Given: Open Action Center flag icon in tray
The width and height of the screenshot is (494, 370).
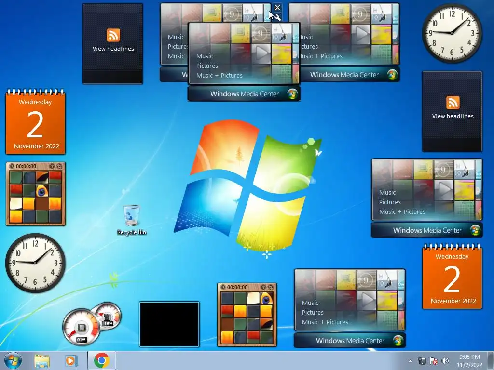Looking at the screenshot, I should [434, 361].
